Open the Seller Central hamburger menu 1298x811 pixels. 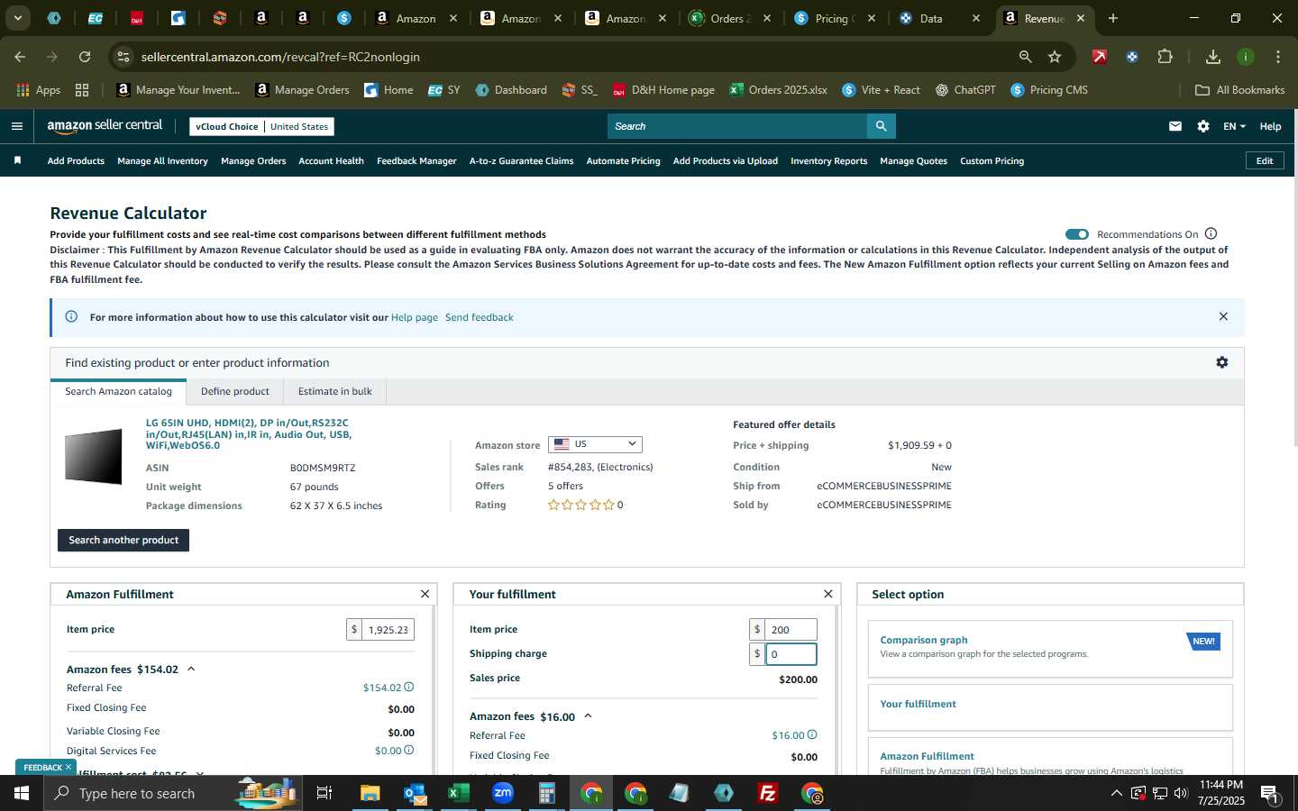[x=16, y=126]
